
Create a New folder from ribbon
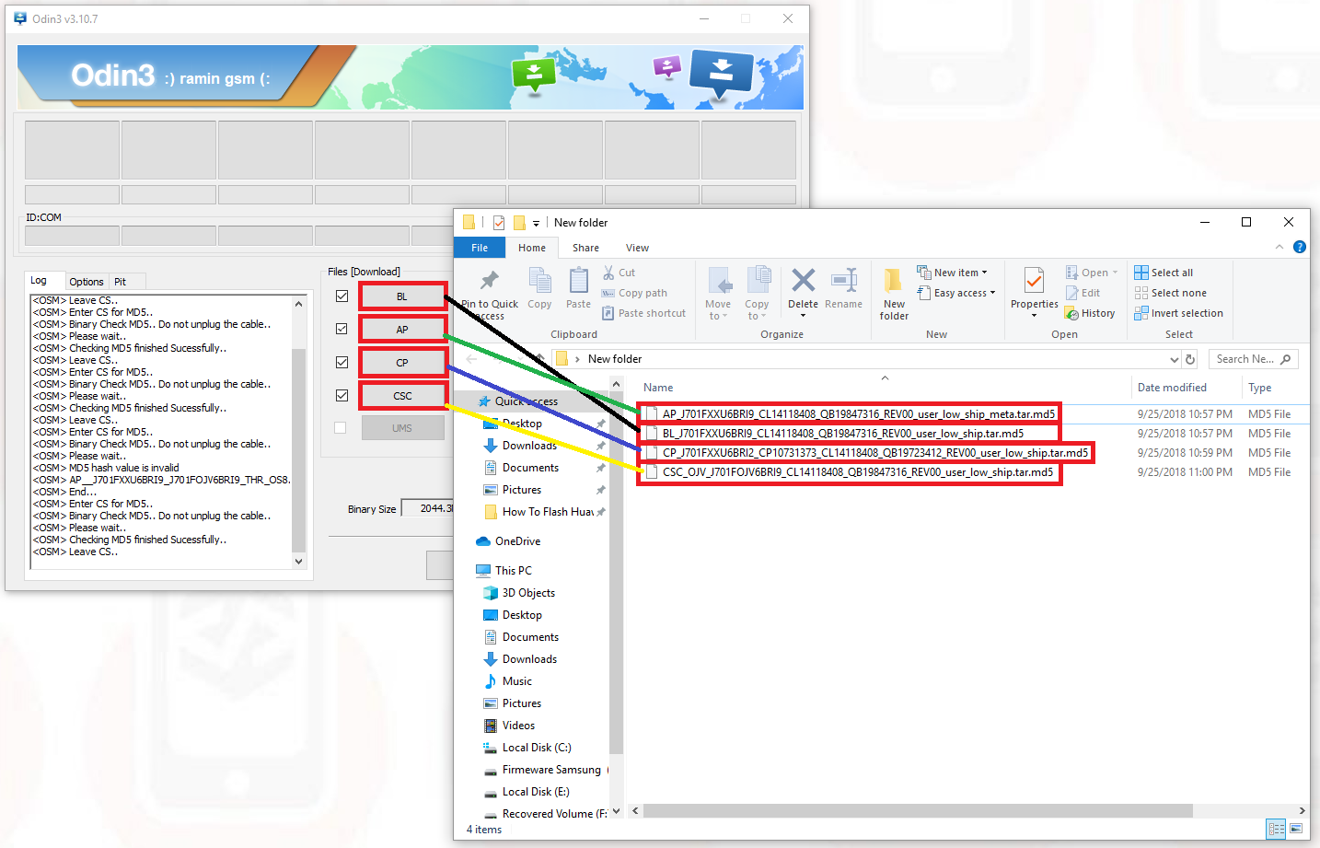click(894, 294)
